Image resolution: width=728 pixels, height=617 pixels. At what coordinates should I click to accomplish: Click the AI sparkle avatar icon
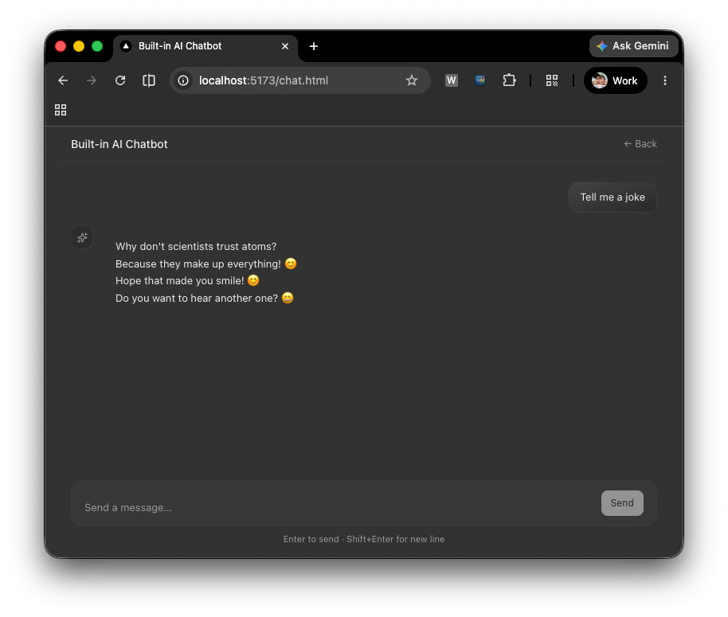pos(82,237)
